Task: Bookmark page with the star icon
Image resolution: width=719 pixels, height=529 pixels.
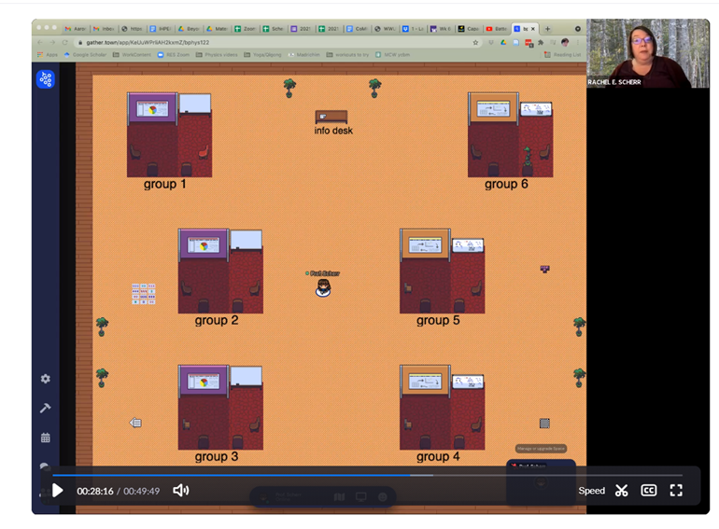Action: pyautogui.click(x=475, y=42)
